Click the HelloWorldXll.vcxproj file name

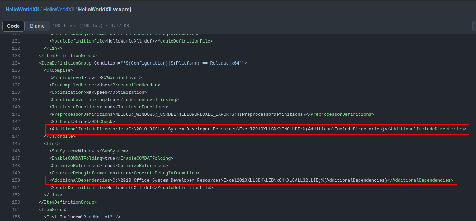pos(105,10)
